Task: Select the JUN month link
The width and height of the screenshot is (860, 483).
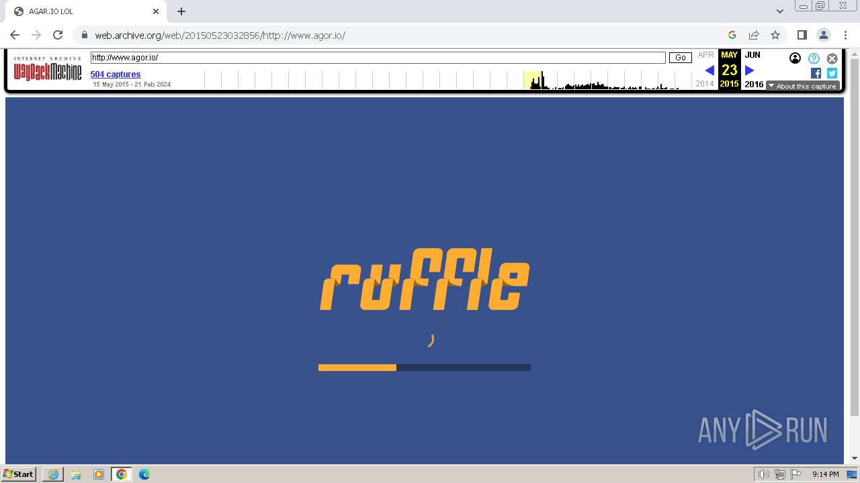Action: coord(752,55)
